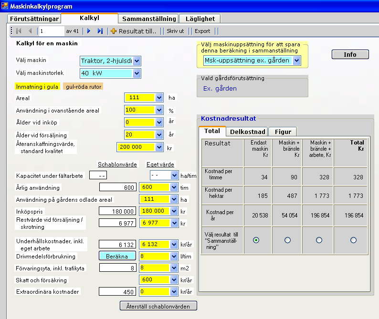The width and height of the screenshot is (379, 319).
Task: Expand Skatt och försäkring dropdown
Action: click(174, 279)
